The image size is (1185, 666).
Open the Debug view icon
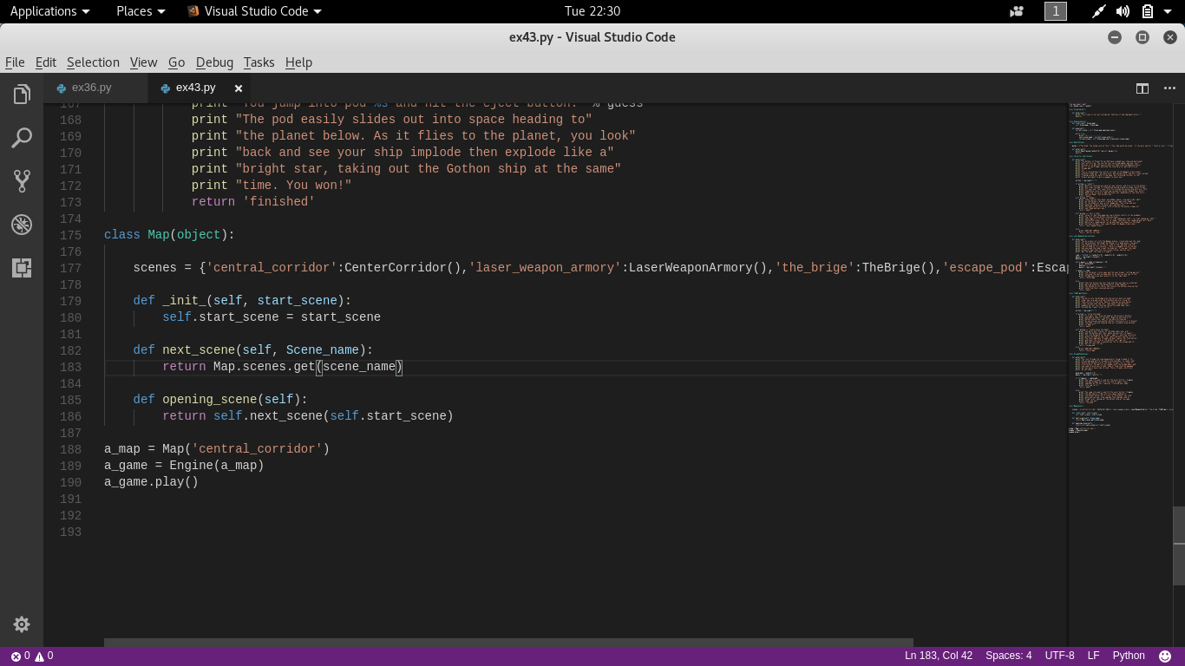pyautogui.click(x=22, y=225)
